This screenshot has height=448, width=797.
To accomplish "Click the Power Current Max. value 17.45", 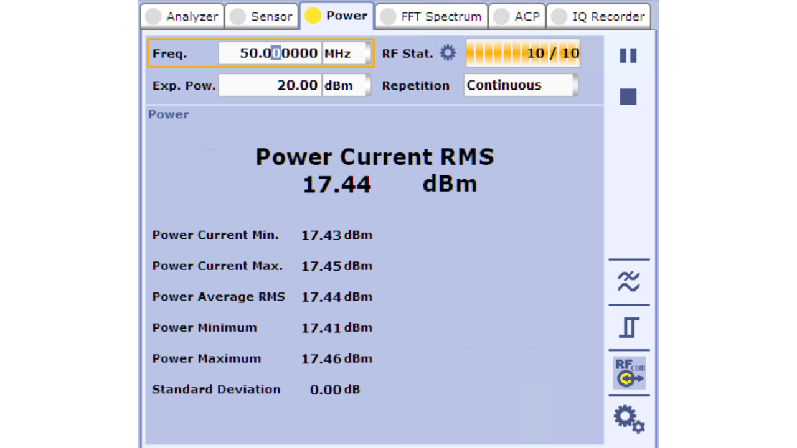I will (321, 266).
